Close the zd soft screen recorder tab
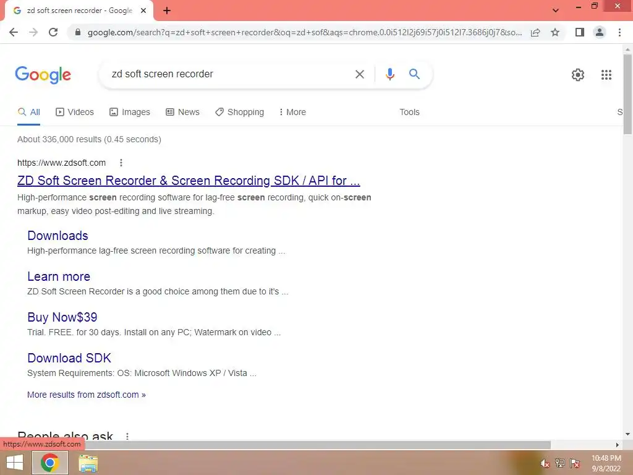Viewport: 633px width, 475px height. tap(143, 11)
